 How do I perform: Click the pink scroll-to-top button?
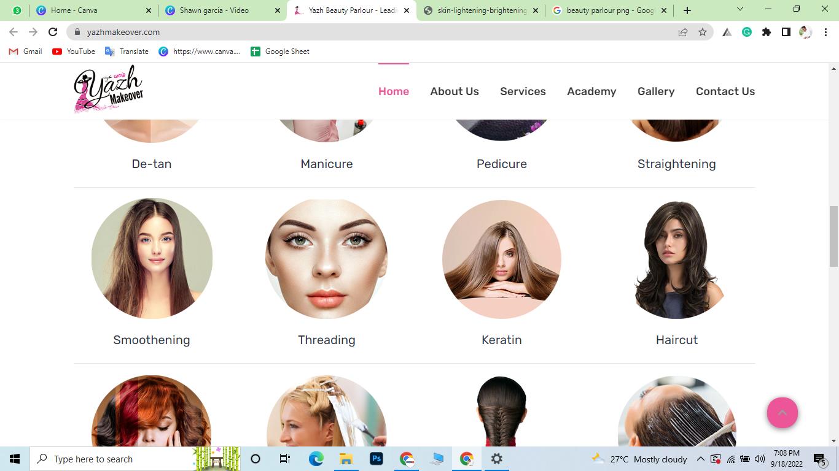pos(782,413)
